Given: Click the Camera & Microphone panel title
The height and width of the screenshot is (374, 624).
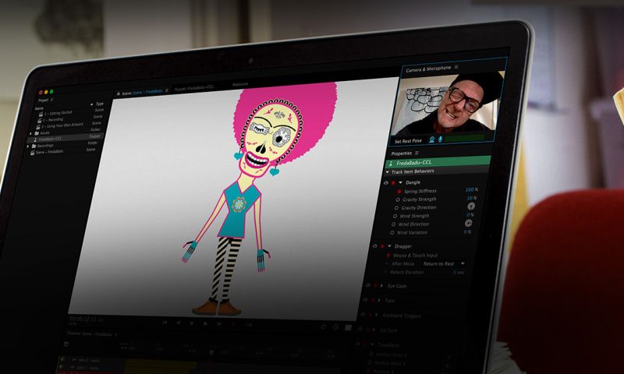Looking at the screenshot, I should point(428,69).
